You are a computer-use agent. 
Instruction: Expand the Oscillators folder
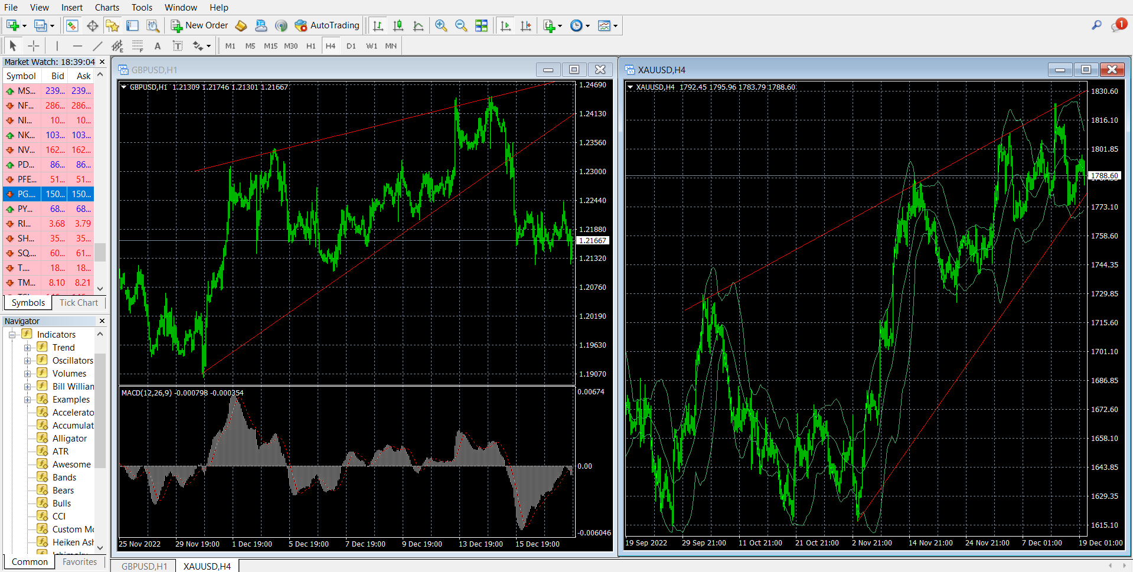tap(27, 361)
